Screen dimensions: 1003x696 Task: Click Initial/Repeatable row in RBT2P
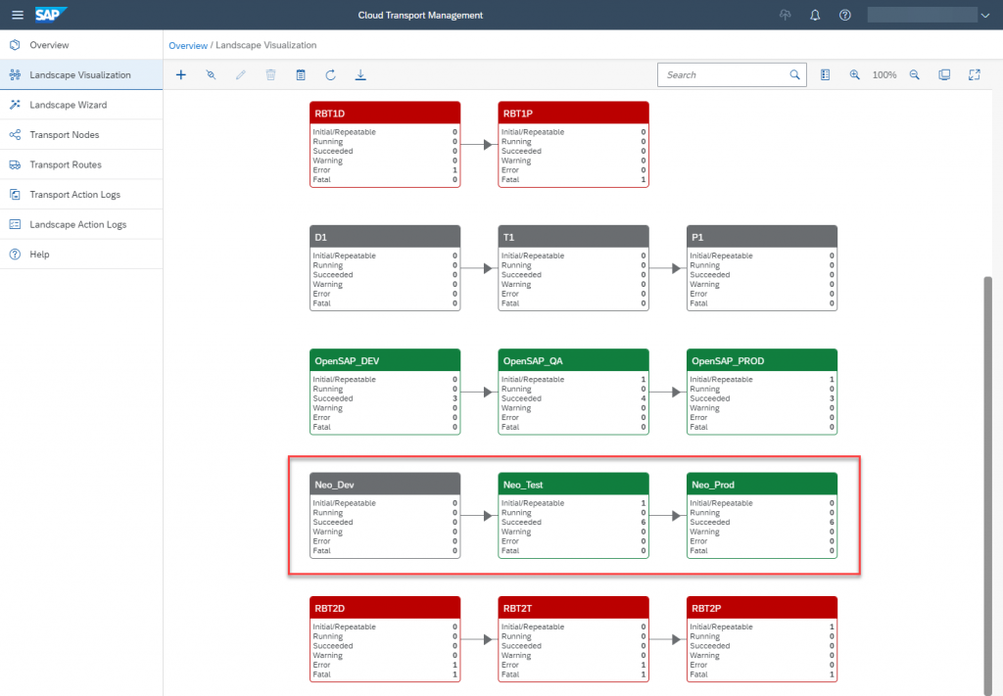click(762, 626)
